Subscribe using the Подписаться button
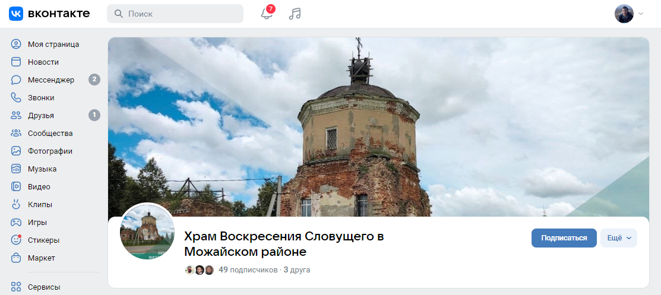 coord(564,238)
